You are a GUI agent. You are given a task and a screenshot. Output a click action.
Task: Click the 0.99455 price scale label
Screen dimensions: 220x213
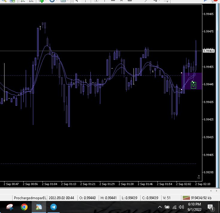[x=209, y=67]
